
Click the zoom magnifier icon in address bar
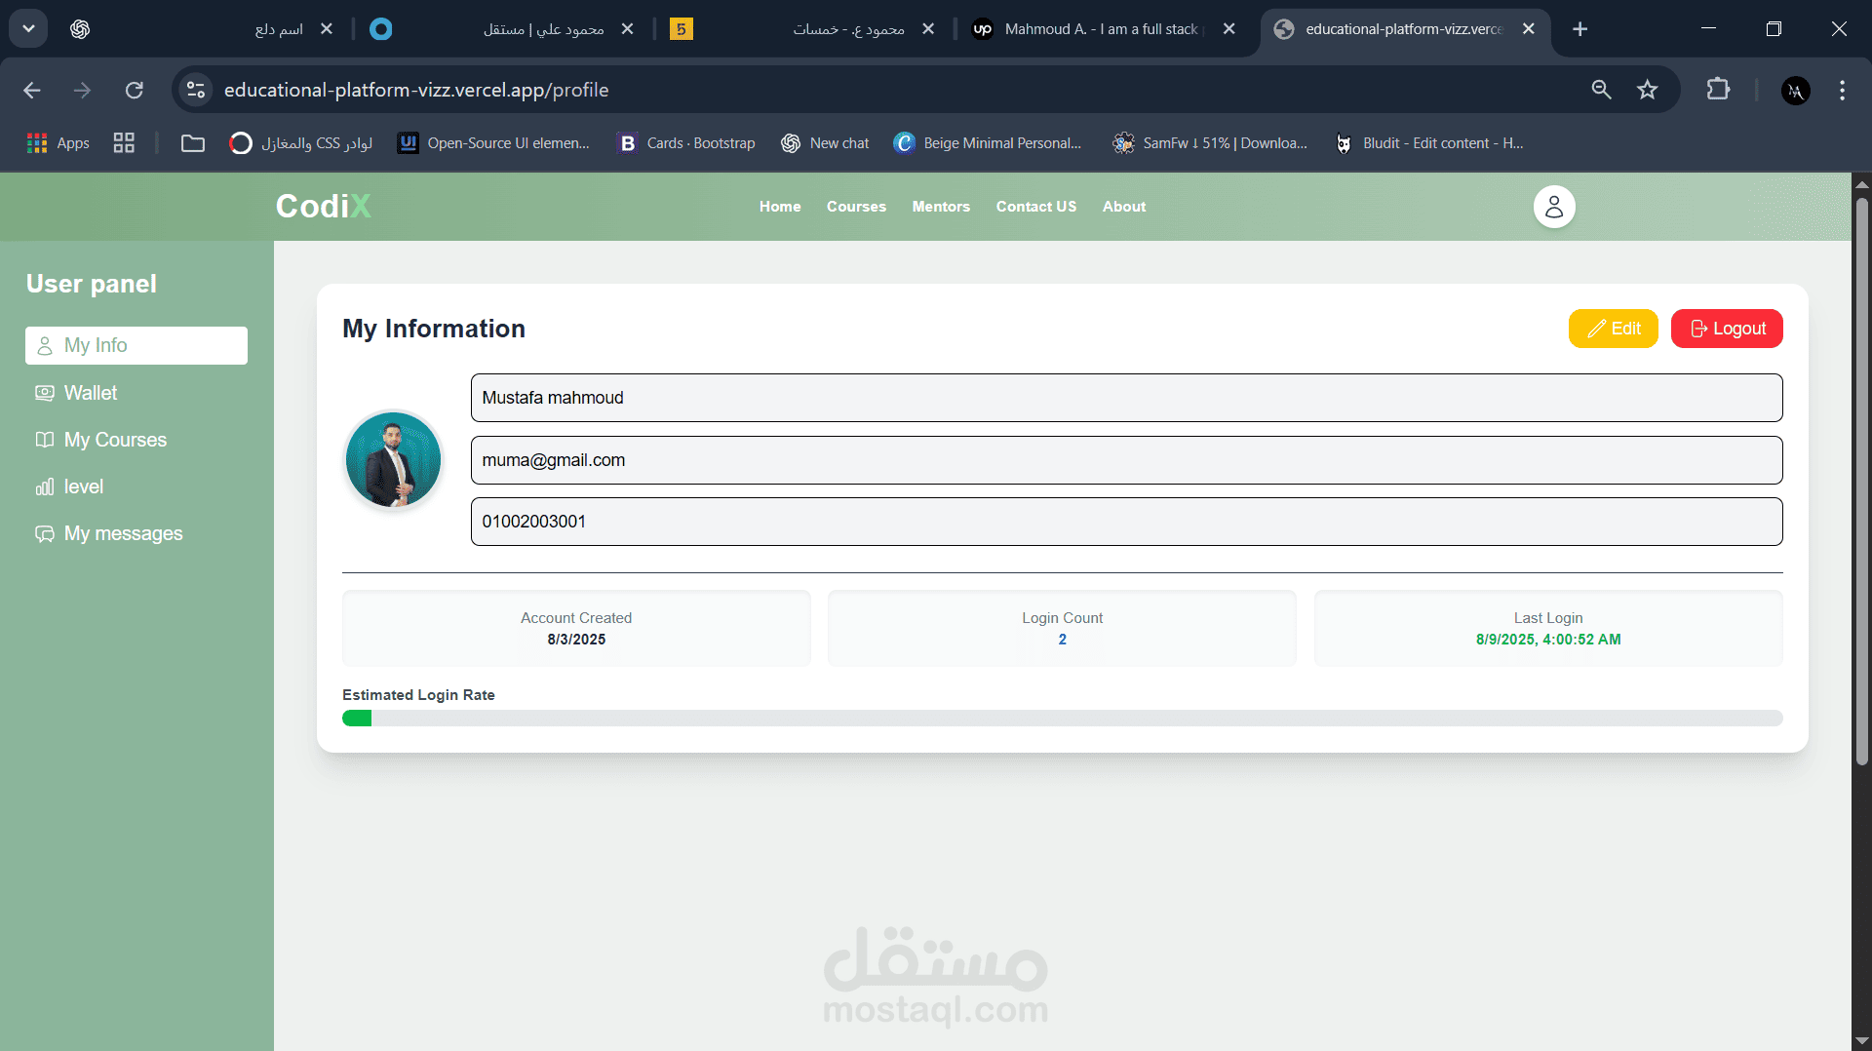(x=1601, y=90)
